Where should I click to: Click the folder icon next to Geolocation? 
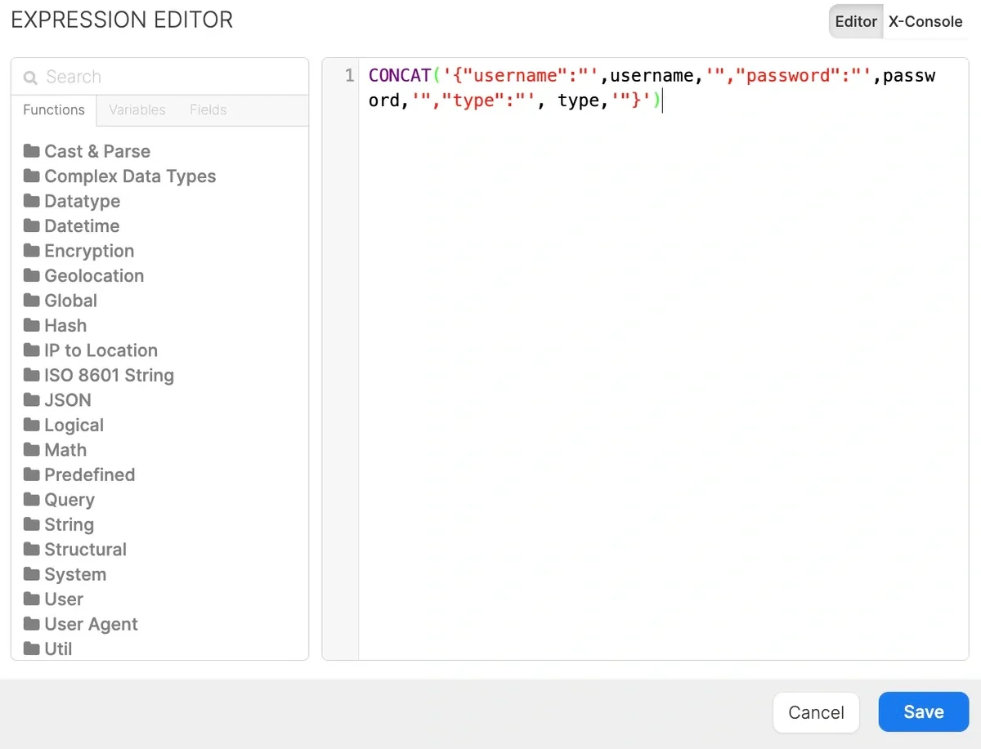pyautogui.click(x=31, y=275)
